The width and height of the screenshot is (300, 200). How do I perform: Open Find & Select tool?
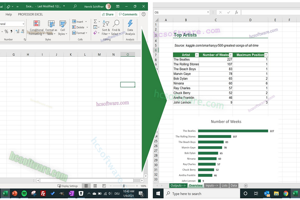[116, 28]
